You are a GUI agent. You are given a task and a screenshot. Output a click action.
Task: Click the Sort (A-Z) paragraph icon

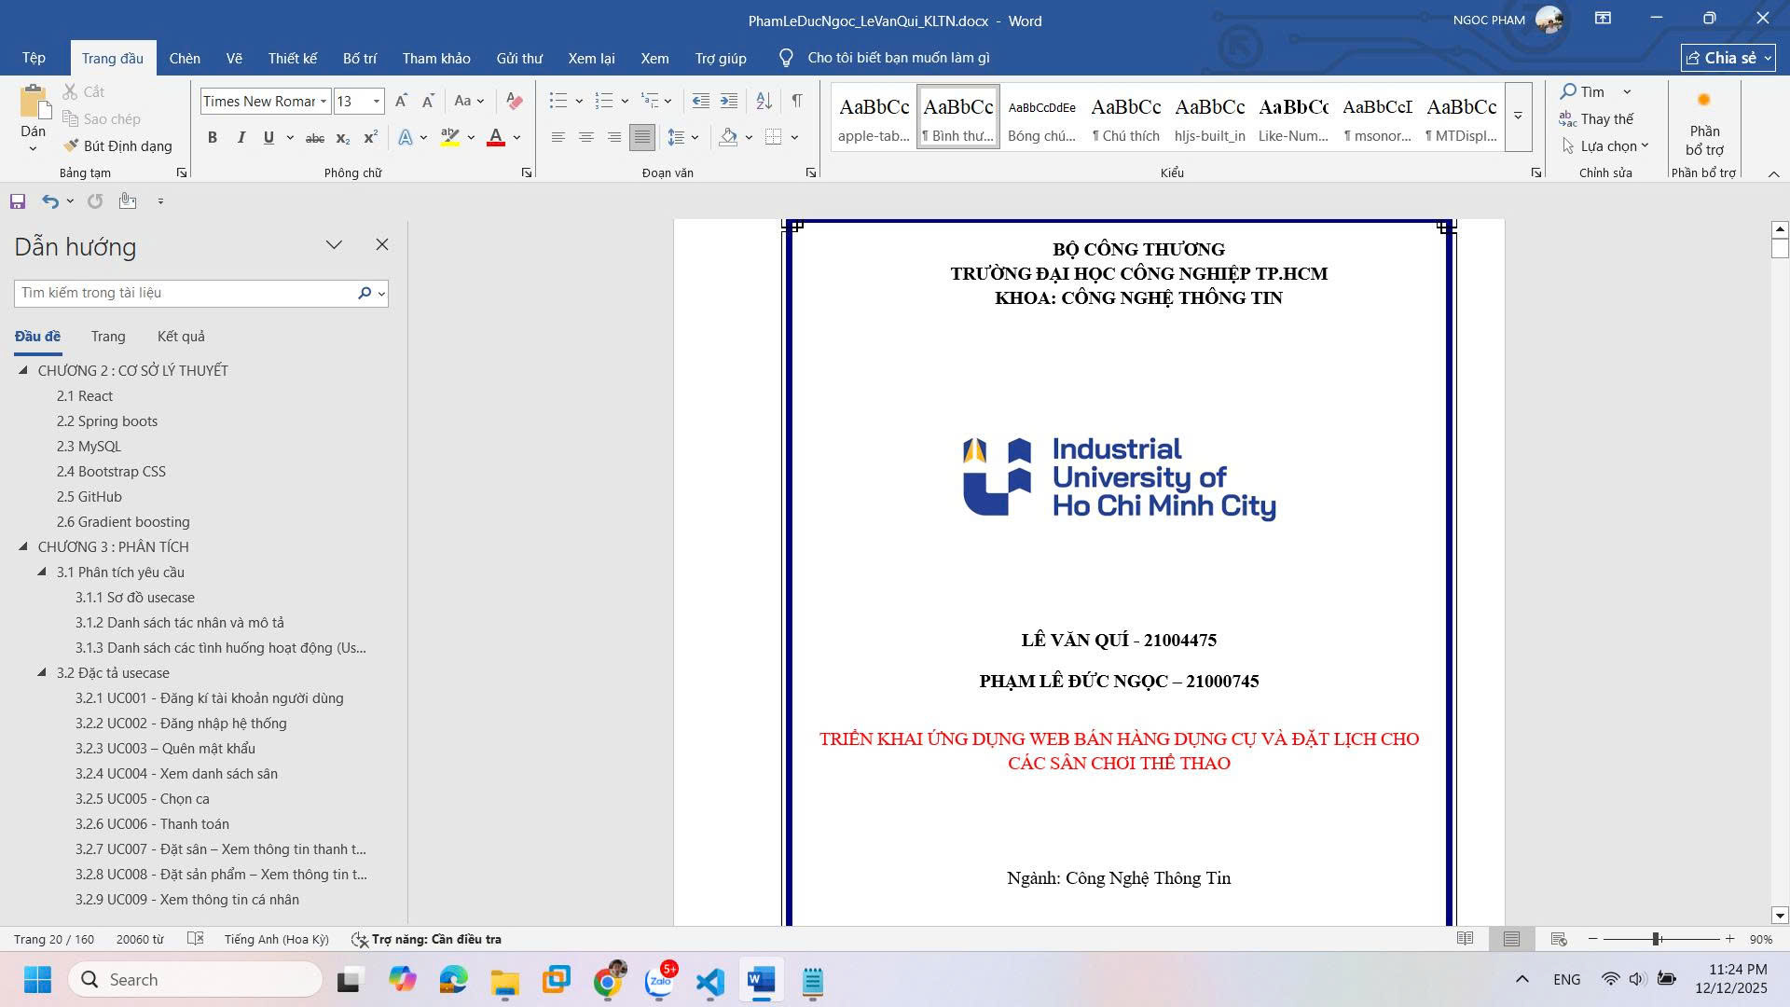(x=764, y=101)
